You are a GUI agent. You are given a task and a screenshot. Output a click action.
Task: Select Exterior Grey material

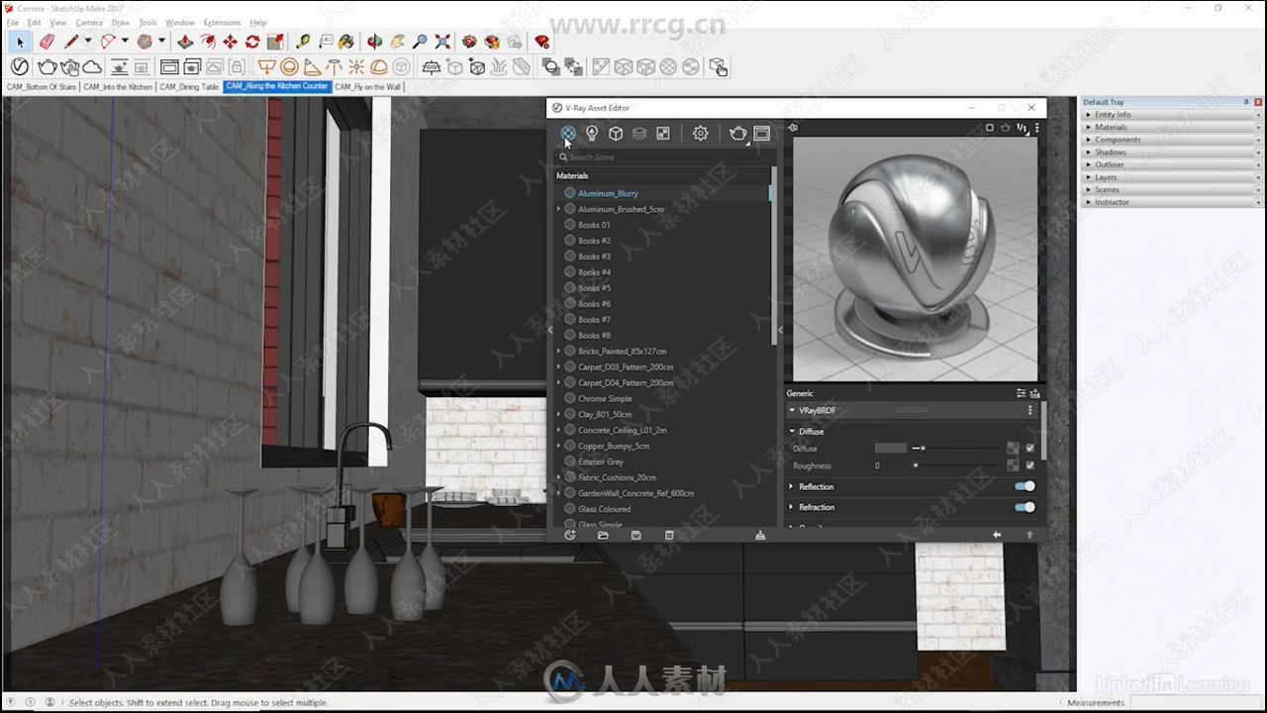point(601,461)
